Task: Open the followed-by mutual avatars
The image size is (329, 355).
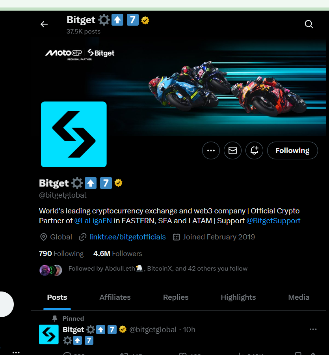Action: tap(51, 270)
